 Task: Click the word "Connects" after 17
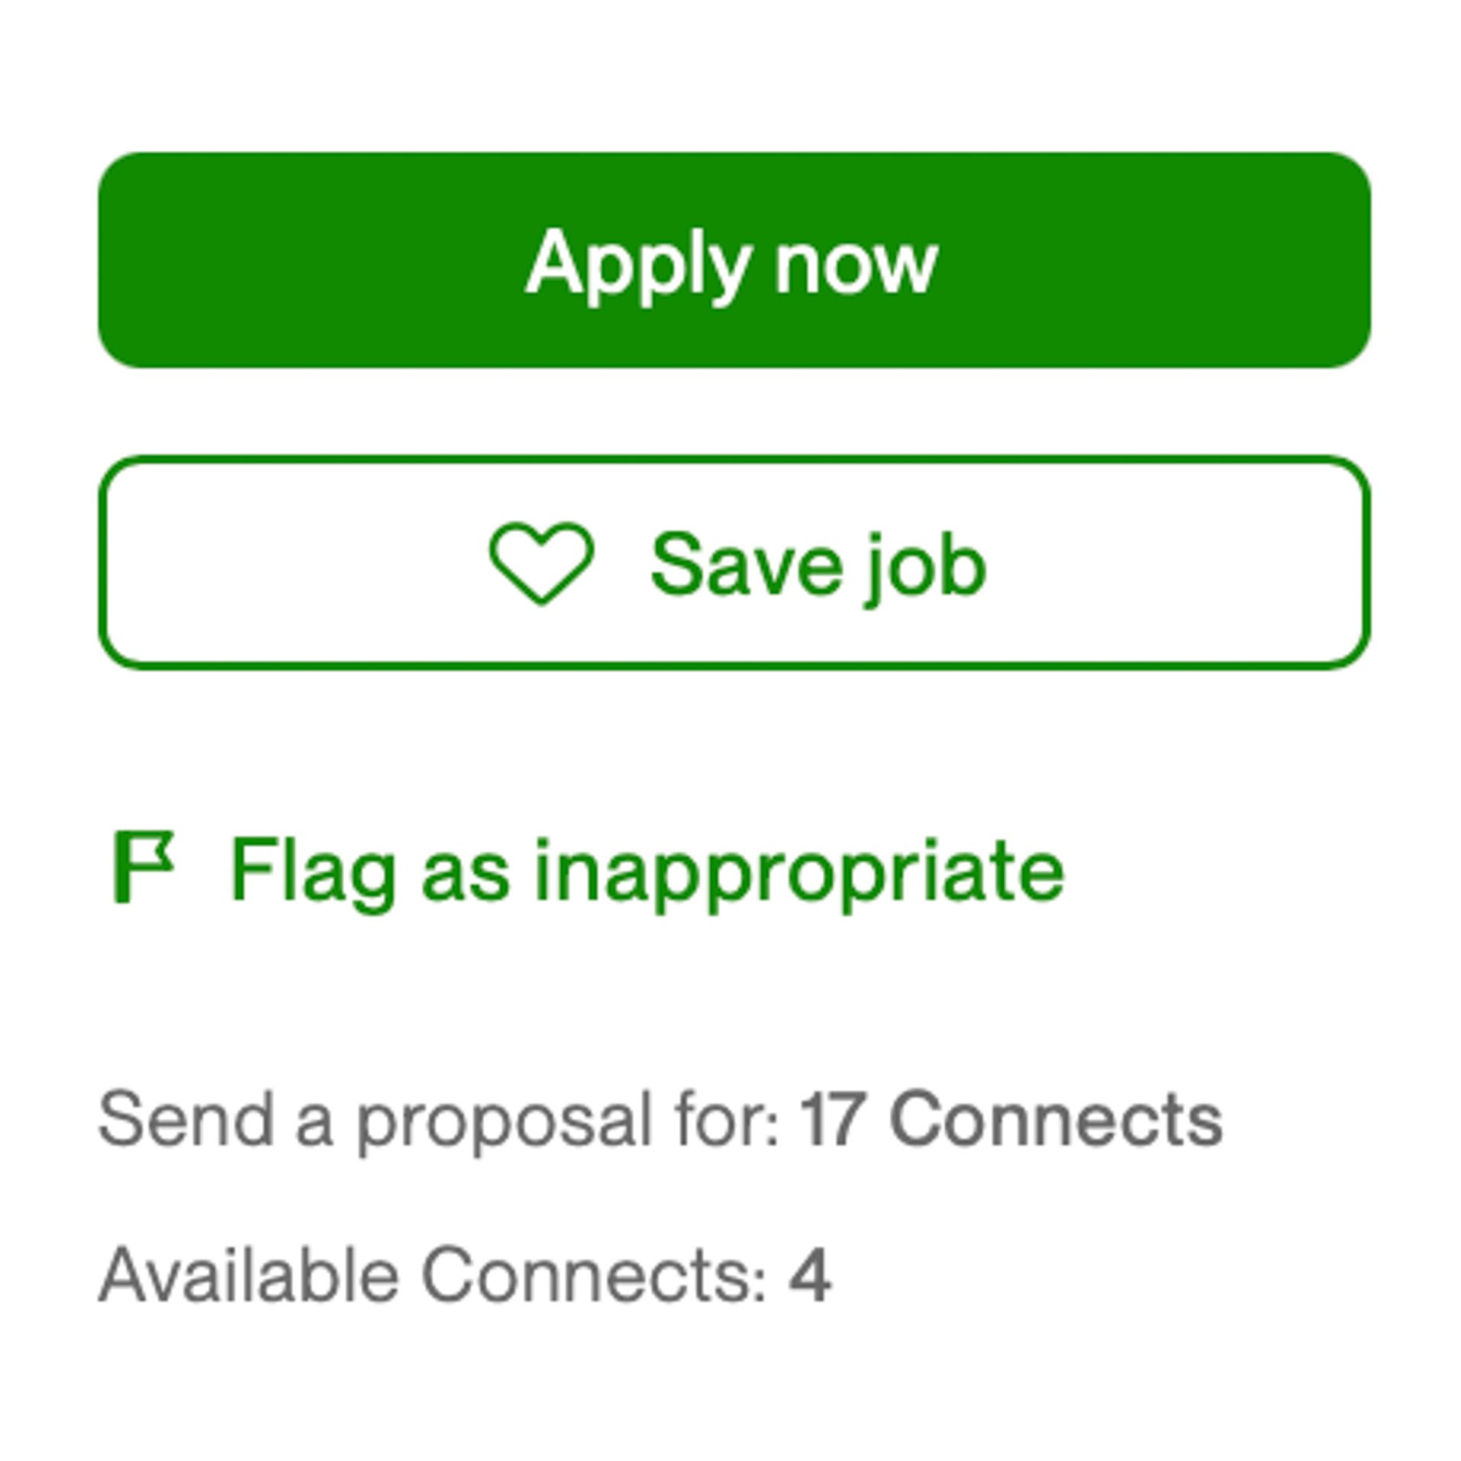pos(1056,1120)
